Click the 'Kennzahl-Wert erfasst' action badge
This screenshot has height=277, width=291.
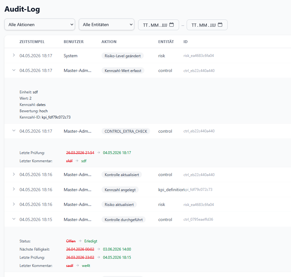coord(123,70)
